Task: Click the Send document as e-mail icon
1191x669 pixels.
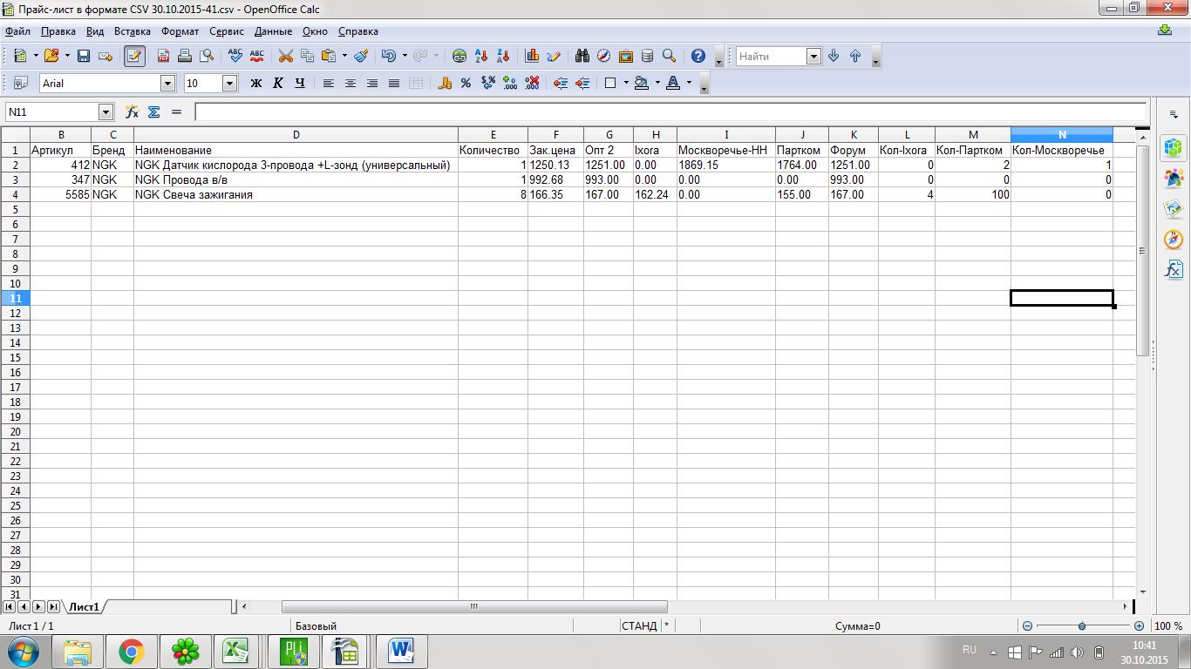Action: [105, 56]
